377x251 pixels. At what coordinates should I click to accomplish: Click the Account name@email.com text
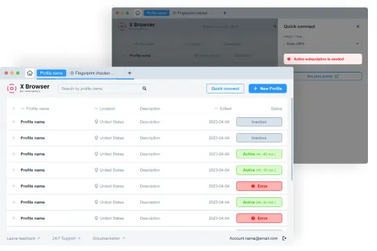(x=253, y=238)
